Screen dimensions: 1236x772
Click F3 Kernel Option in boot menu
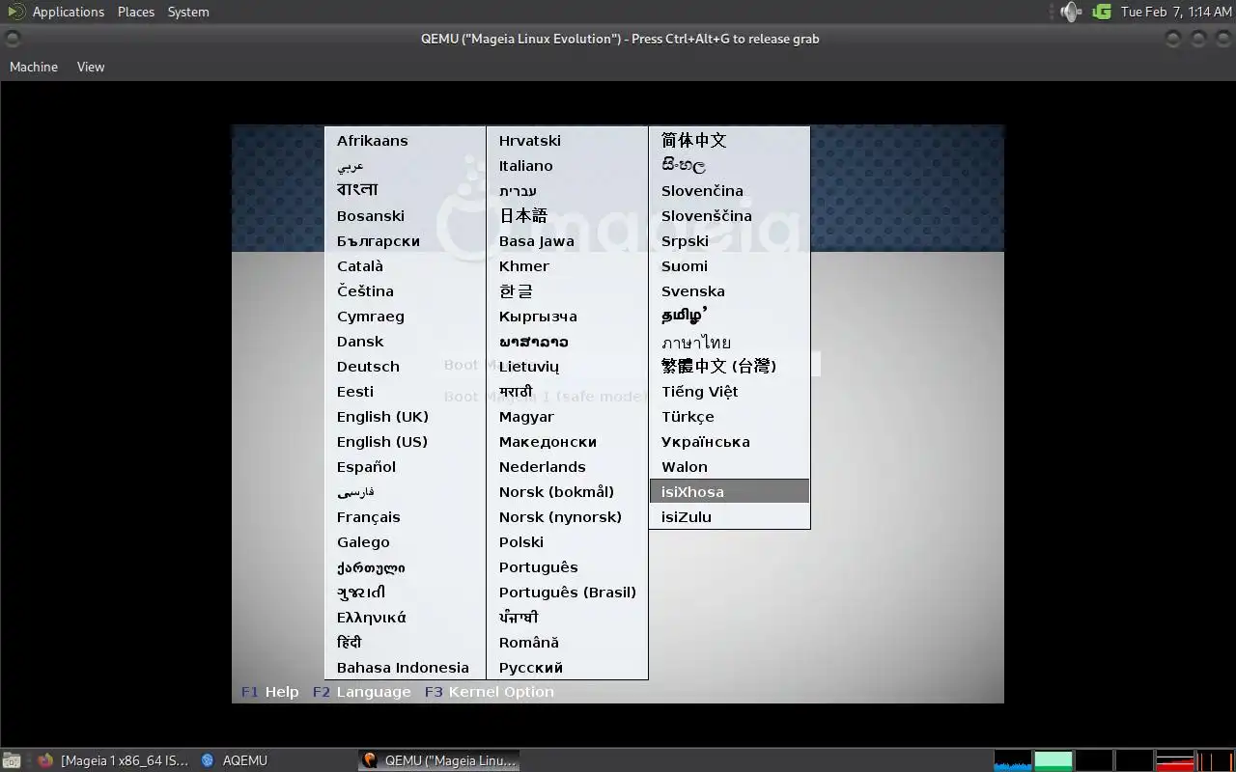[490, 692]
